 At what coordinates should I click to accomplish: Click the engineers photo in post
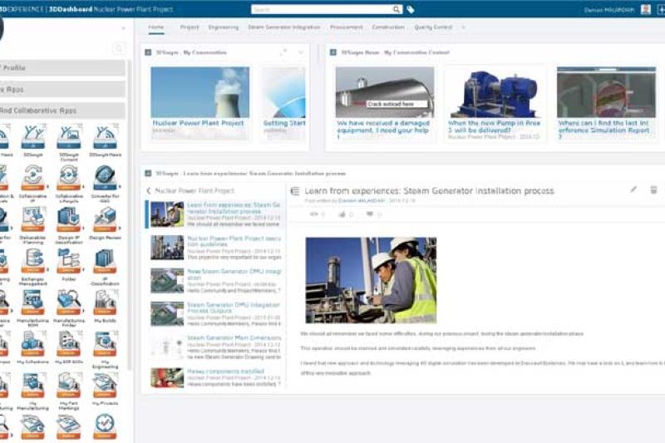pyautogui.click(x=371, y=280)
